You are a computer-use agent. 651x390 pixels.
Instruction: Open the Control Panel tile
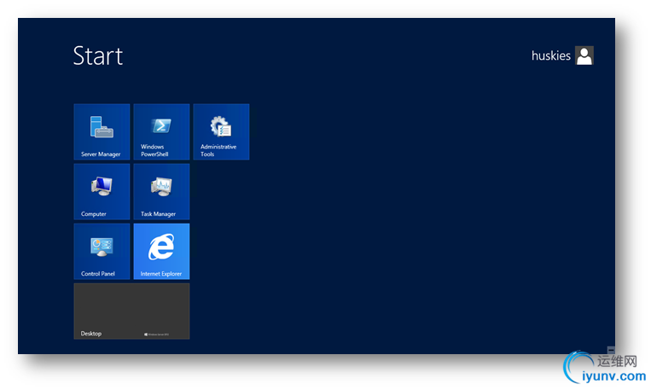coord(102,251)
